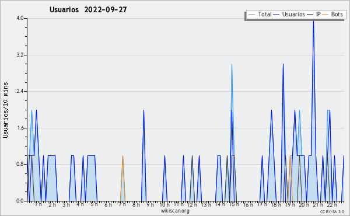
Task: Click the 'CC BY-SA 3.0' license text
Action: tap(332, 211)
